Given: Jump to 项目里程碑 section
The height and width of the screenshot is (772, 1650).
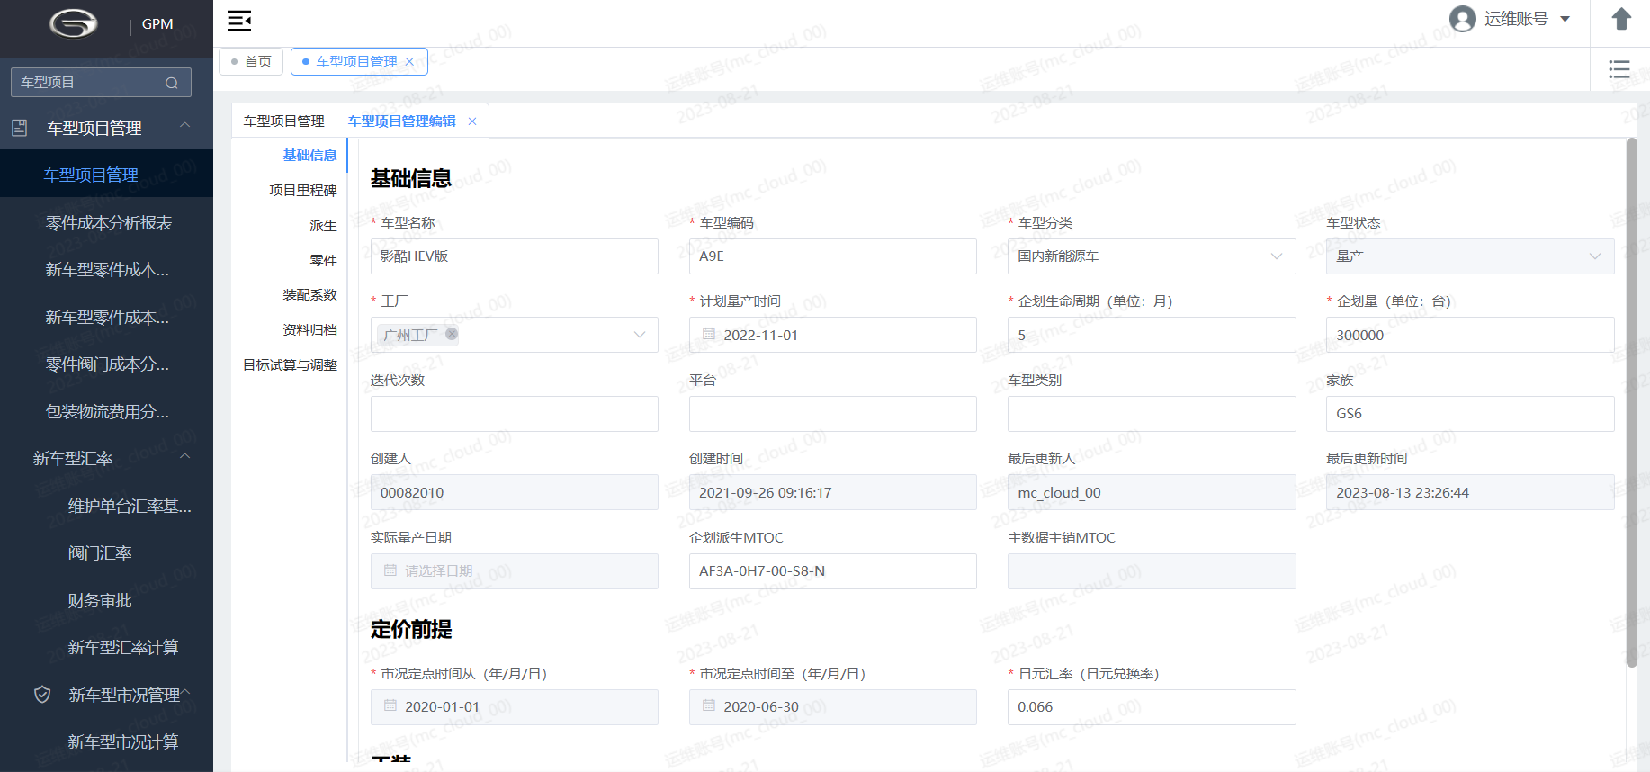Looking at the screenshot, I should [x=303, y=191].
